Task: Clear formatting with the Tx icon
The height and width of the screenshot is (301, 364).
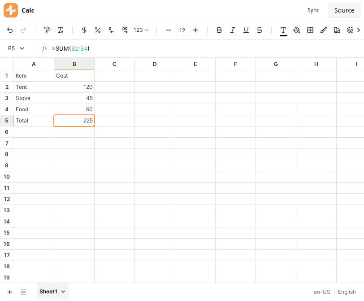Action: [x=61, y=30]
